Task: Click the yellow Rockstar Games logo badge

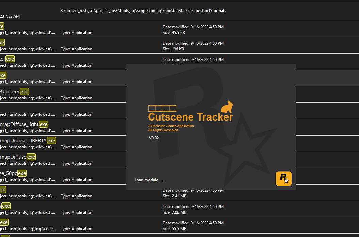Action: pyautogui.click(x=283, y=179)
